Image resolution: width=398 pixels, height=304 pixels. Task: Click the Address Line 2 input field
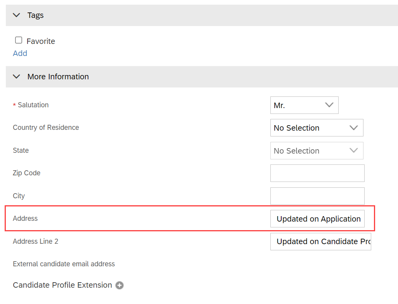tap(320, 241)
